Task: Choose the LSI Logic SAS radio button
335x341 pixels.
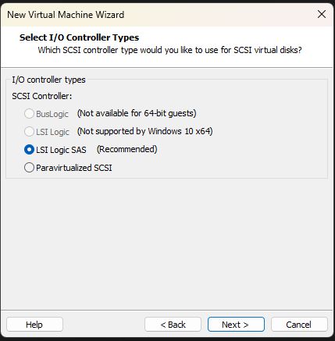Action: pos(29,150)
